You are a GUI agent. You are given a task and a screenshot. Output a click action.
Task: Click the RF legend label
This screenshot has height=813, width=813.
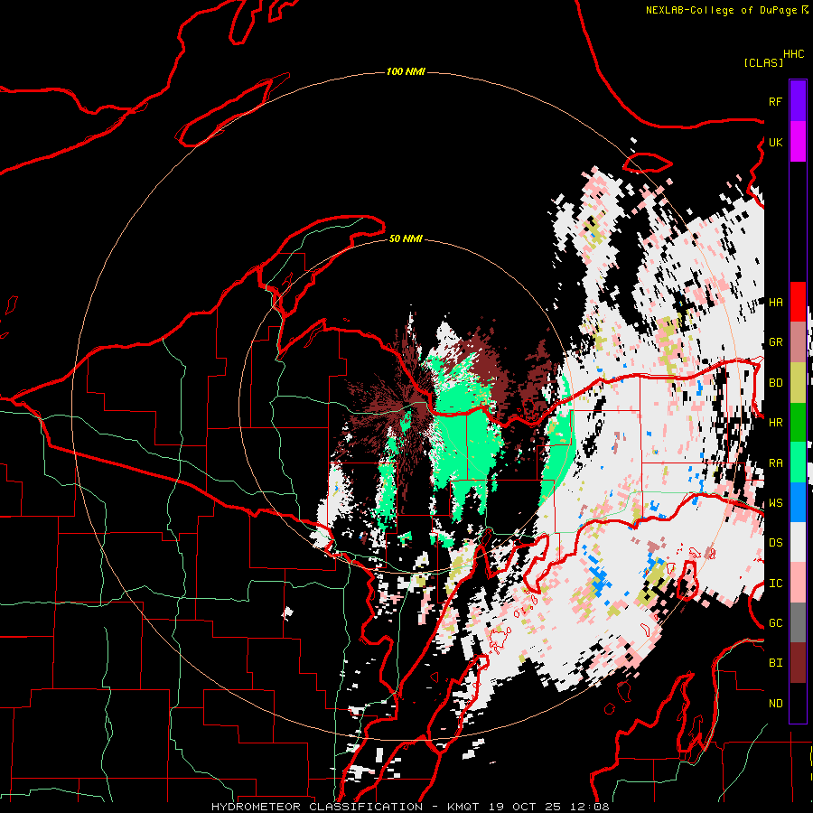click(x=775, y=102)
